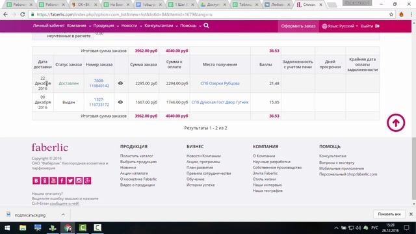Click the Дата доставки column header
Image resolution: width=416 pixels, height=234 pixels.
click(43, 64)
